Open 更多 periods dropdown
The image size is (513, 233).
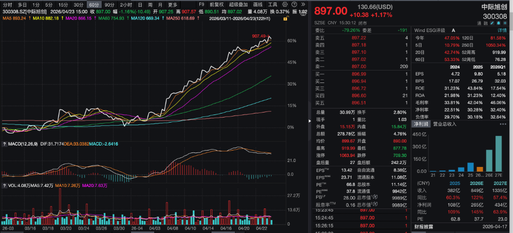click(x=172, y=4)
